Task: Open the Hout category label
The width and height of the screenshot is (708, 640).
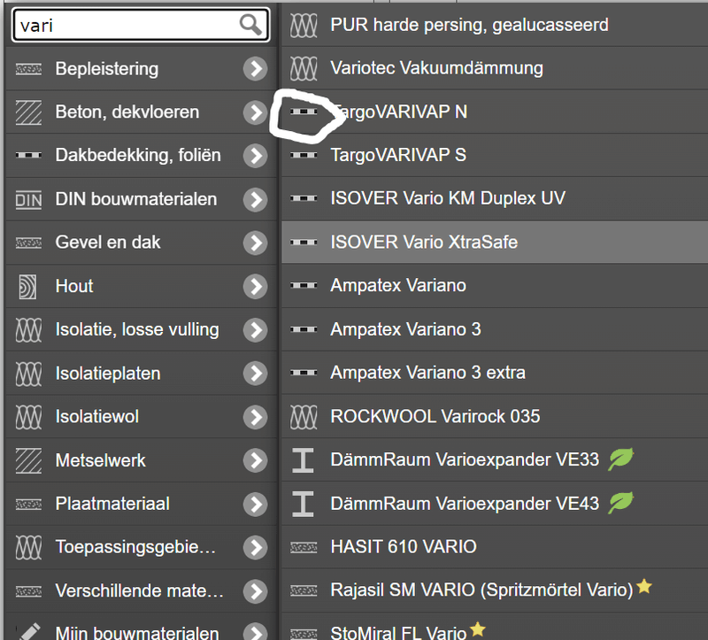Action: [74, 286]
